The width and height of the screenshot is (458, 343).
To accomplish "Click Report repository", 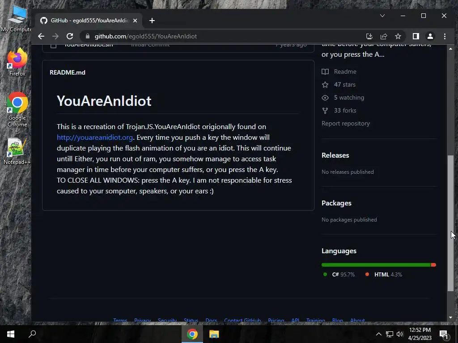I will (x=346, y=123).
